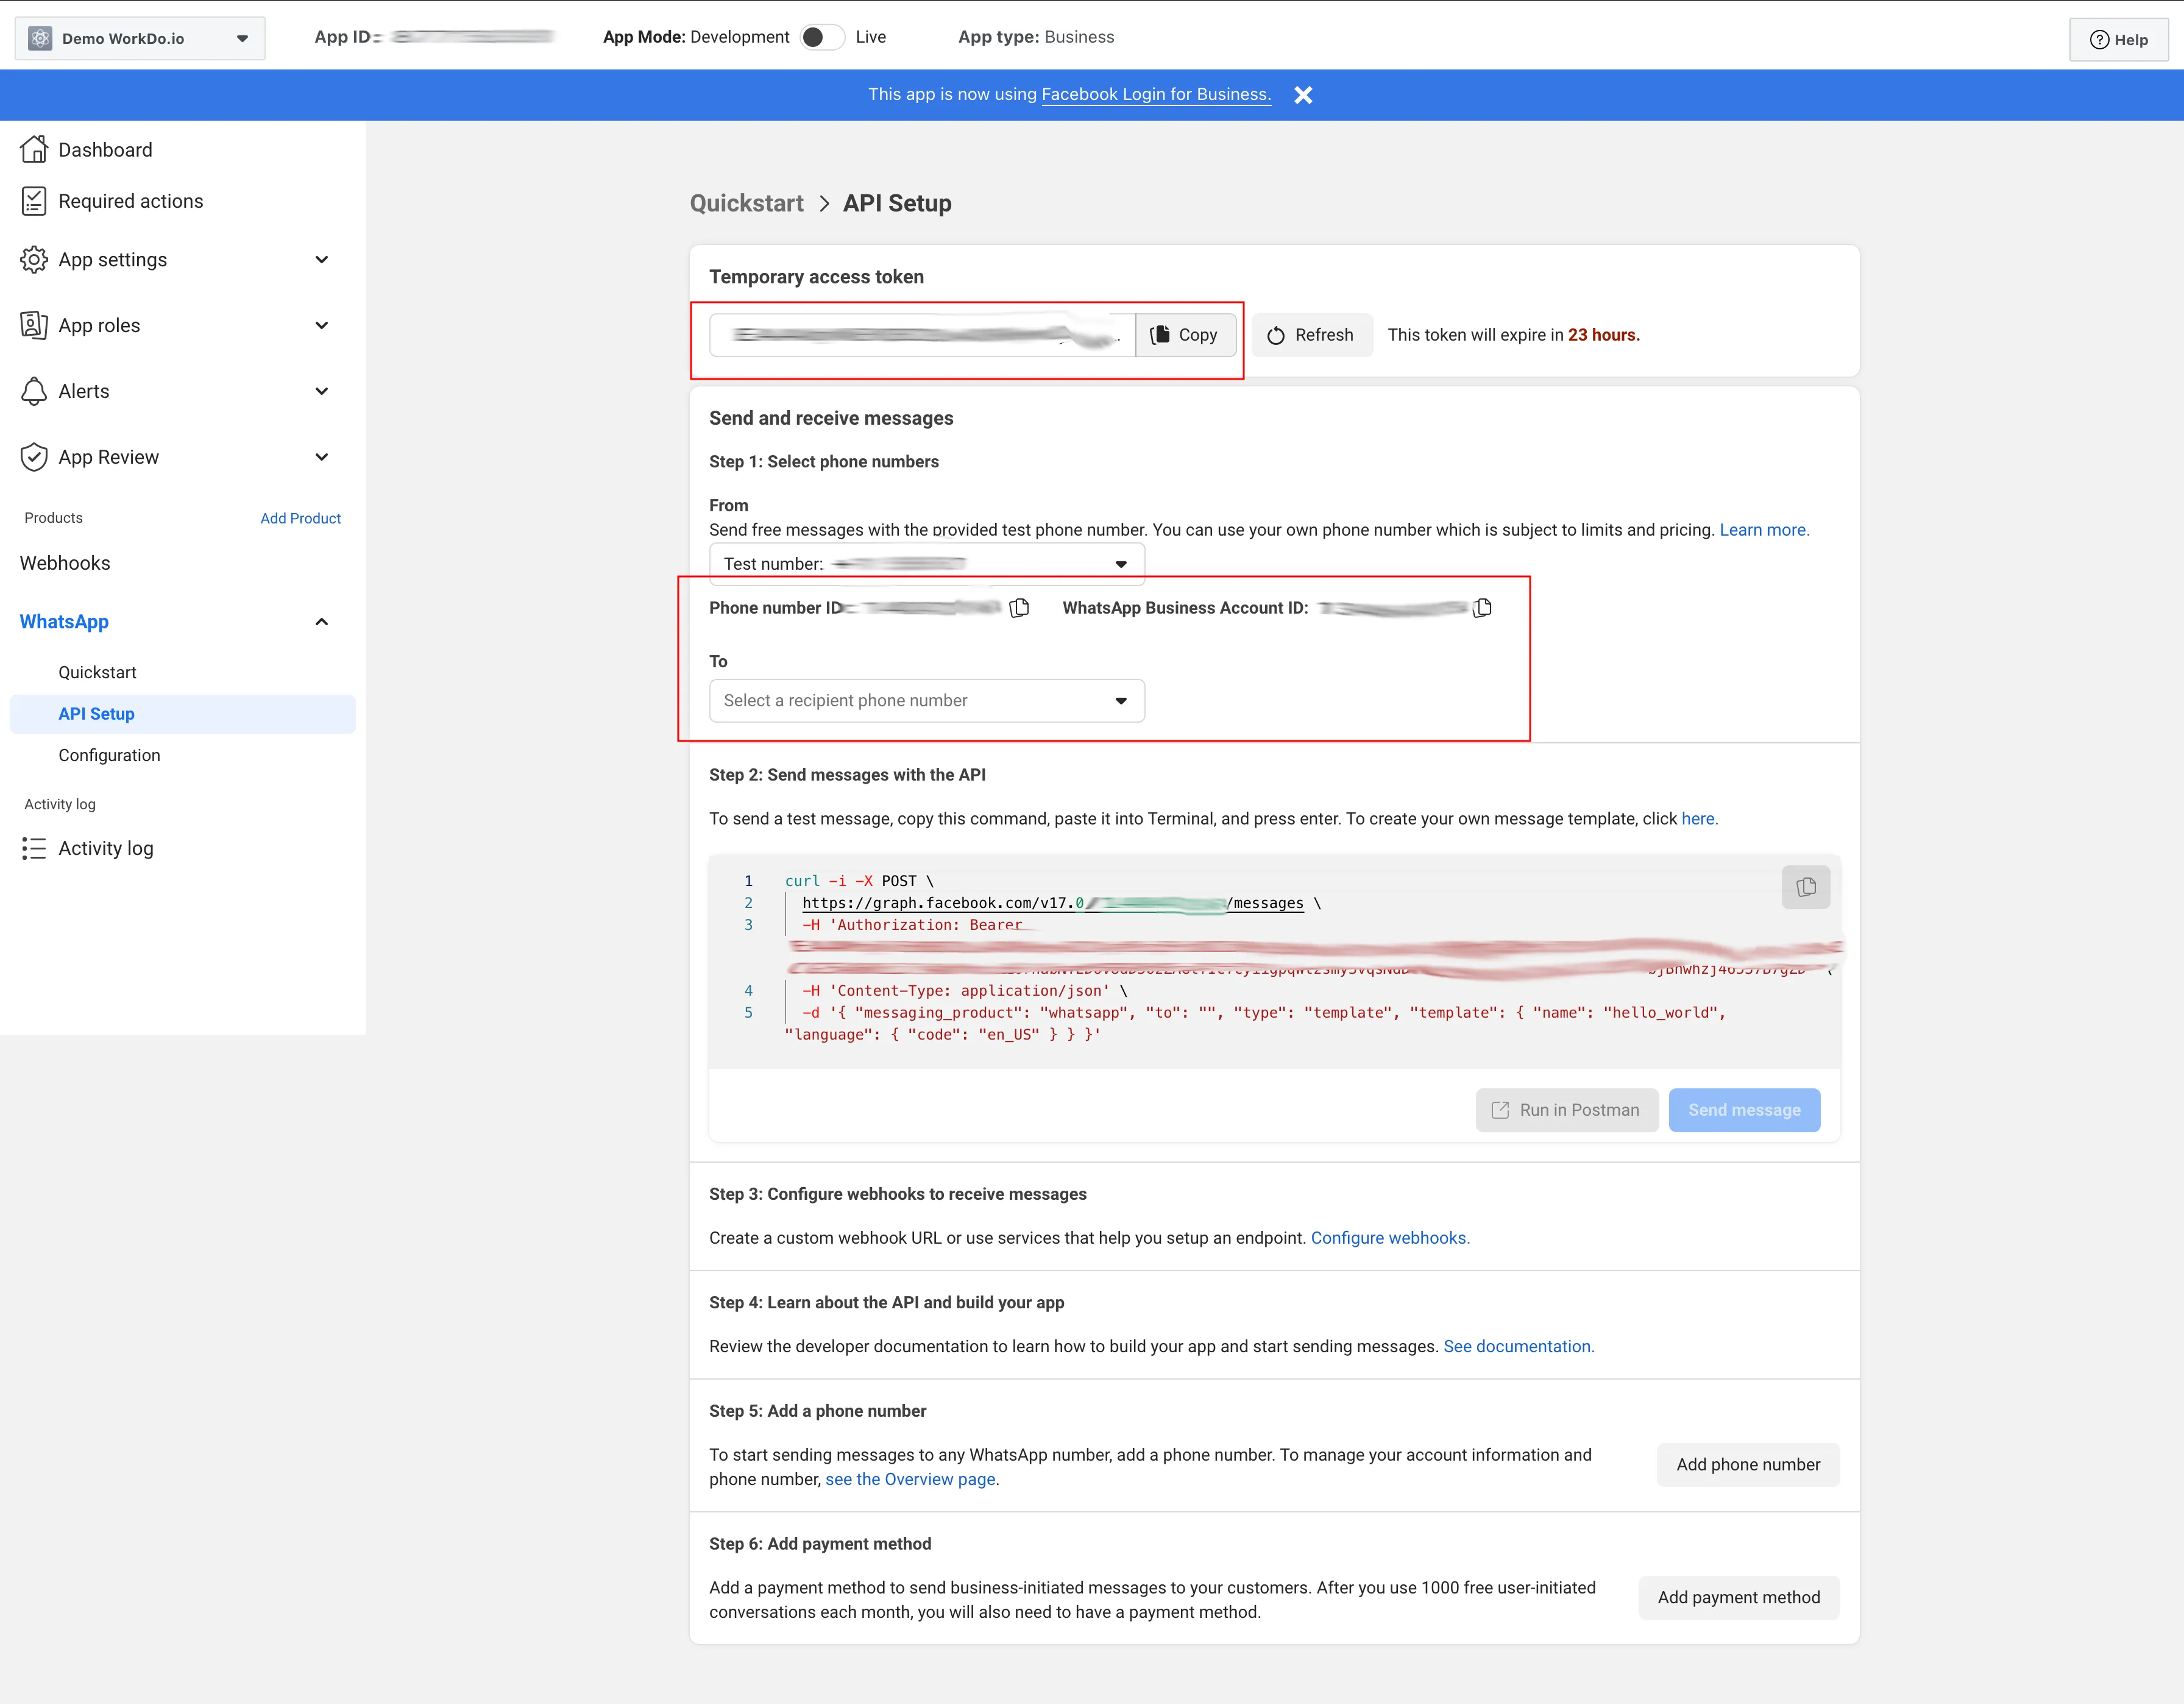
Task: Copy the curl command code block
Action: (1805, 887)
